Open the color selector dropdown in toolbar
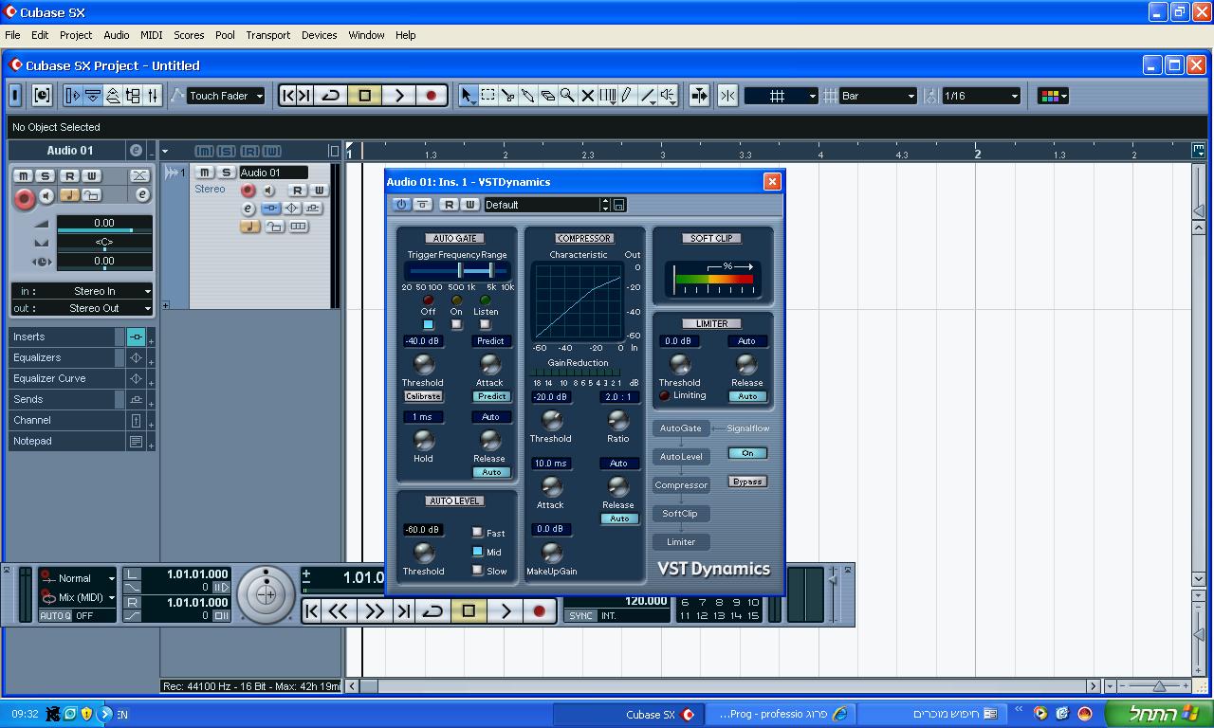The width and height of the screenshot is (1214, 728). tap(1053, 96)
